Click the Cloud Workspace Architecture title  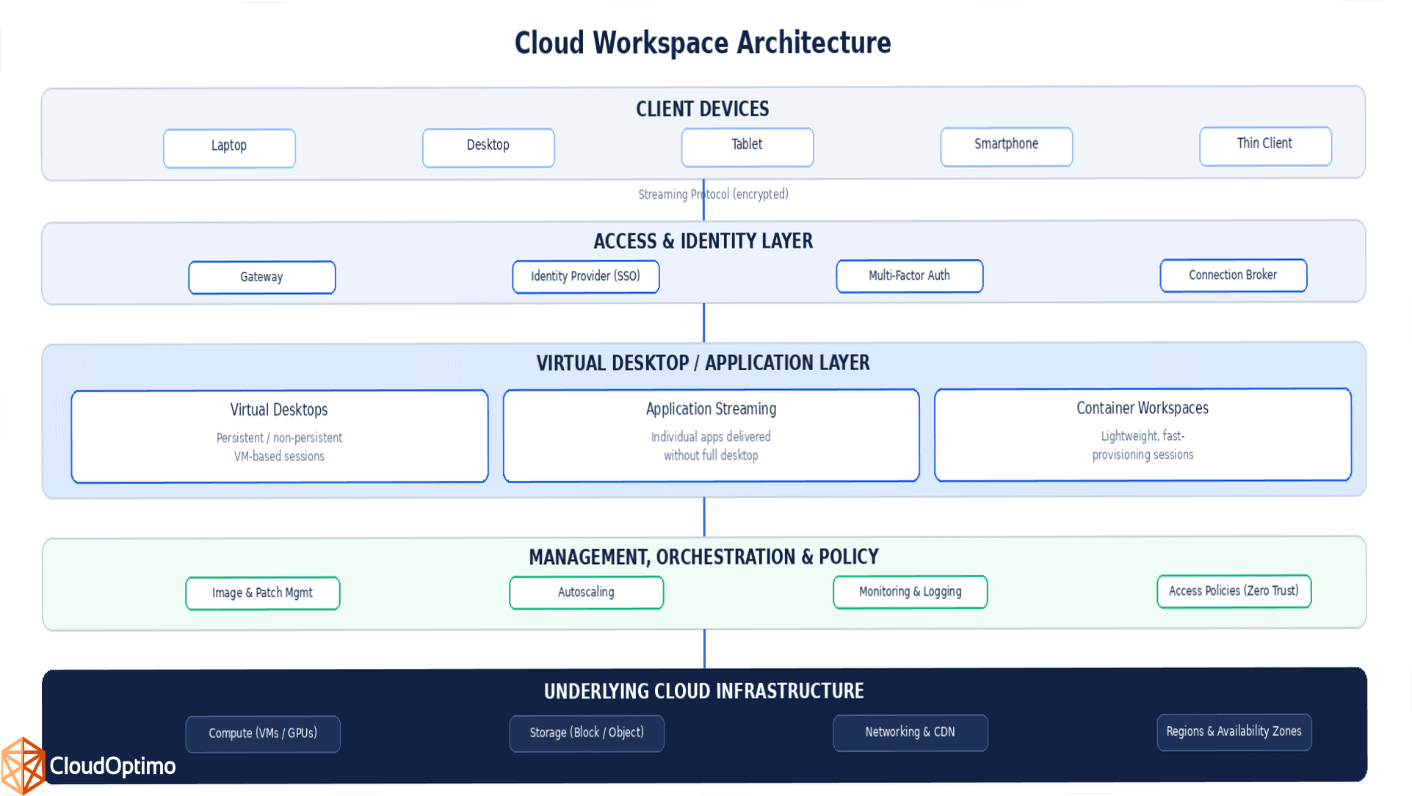click(703, 43)
